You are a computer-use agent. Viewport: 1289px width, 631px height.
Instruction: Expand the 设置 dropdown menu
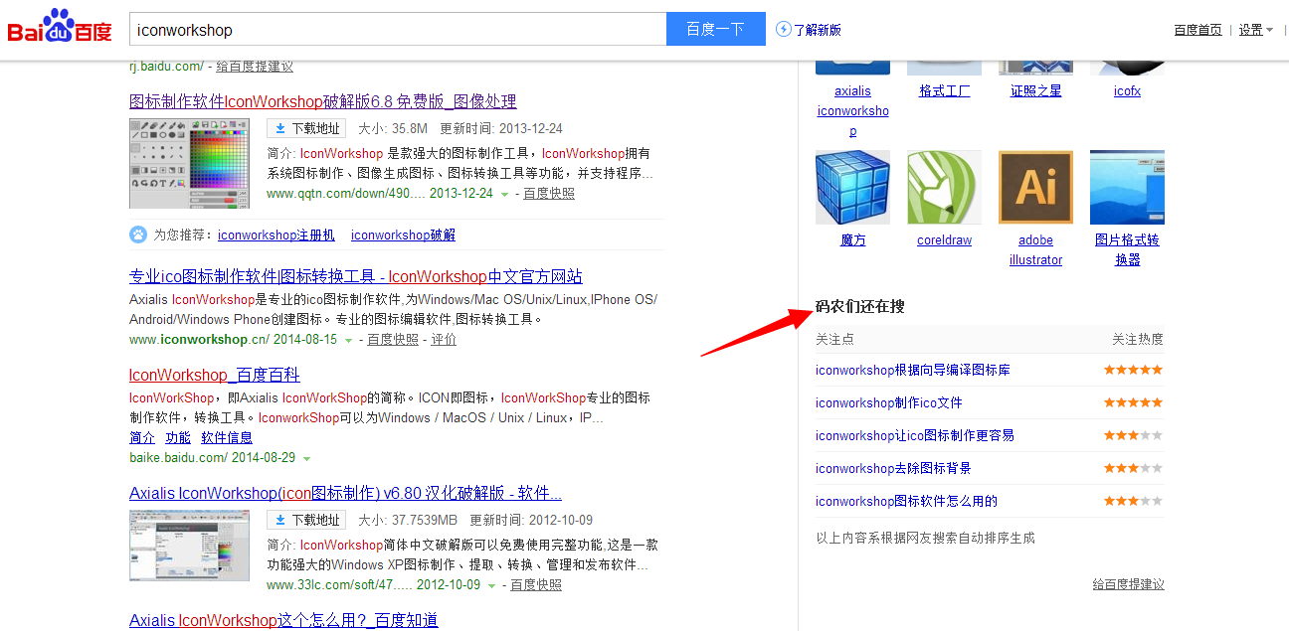[x=1255, y=30]
